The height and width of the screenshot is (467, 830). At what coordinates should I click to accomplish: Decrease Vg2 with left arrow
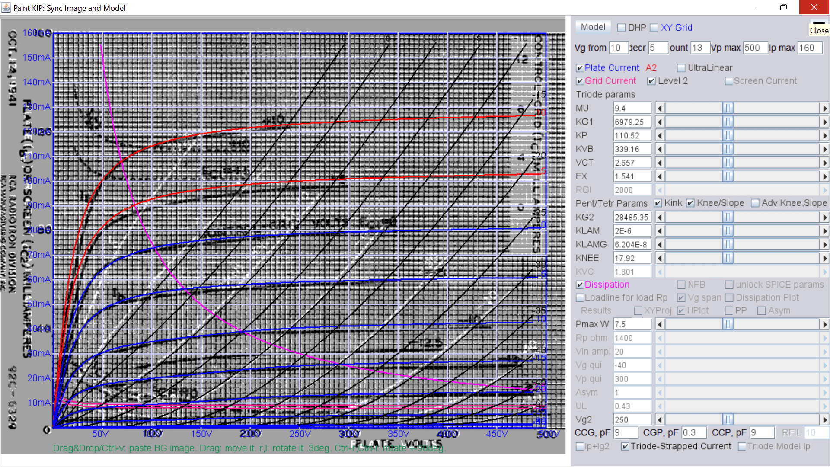(660, 420)
